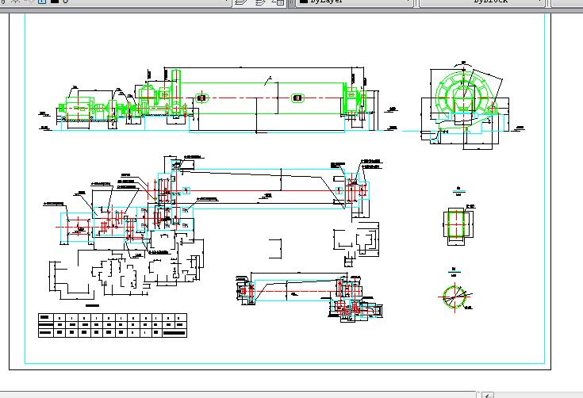Select the small green circle section detail
The image size is (583, 398).
pos(454,297)
